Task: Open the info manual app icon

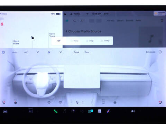Action: [100, 111]
